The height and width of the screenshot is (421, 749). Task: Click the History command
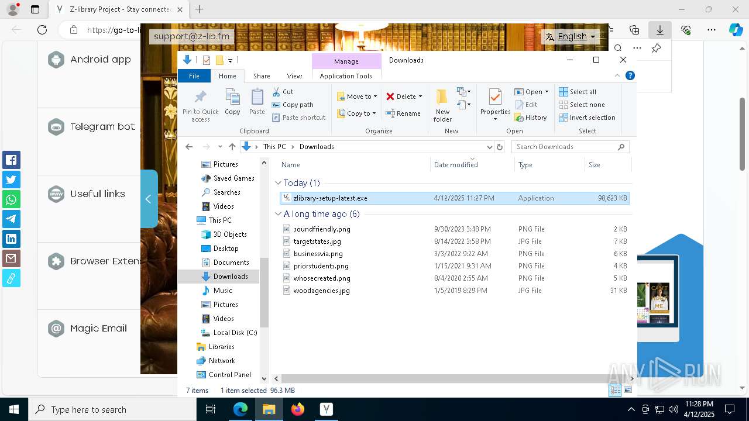click(531, 118)
